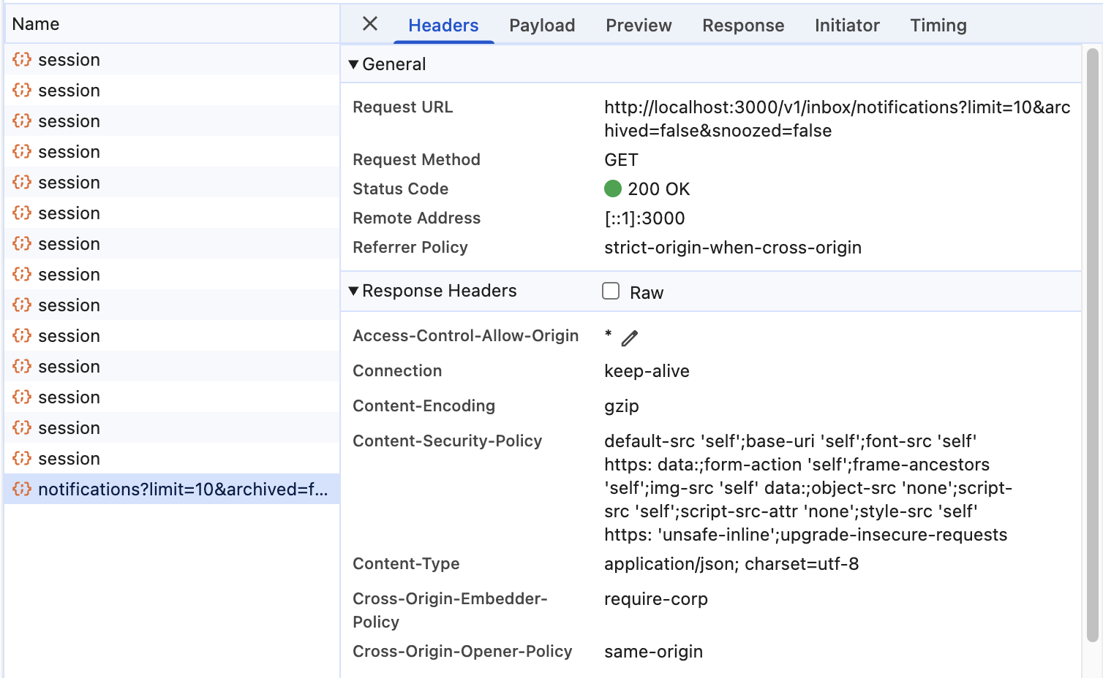Click the JSON icon of the first session request
This screenshot has height=678, width=1103.
click(x=22, y=60)
